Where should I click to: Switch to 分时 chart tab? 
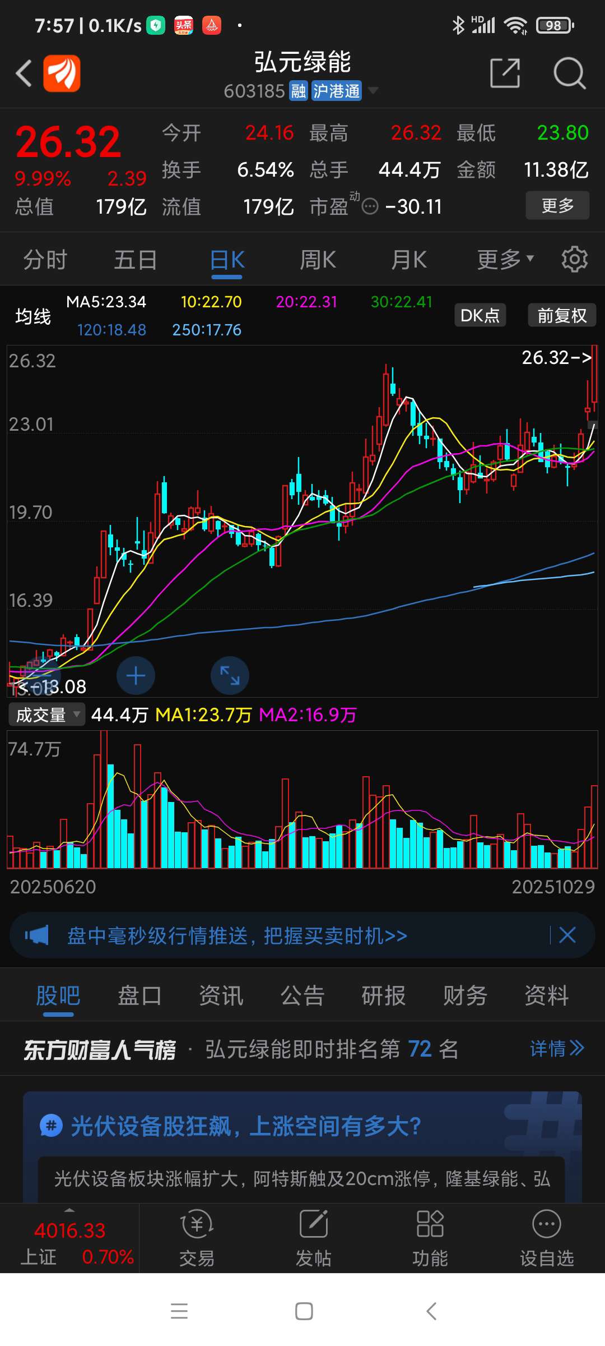(45, 260)
